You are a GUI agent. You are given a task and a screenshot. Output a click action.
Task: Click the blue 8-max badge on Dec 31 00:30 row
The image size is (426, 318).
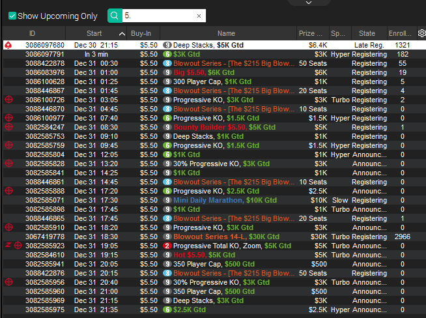(167, 63)
